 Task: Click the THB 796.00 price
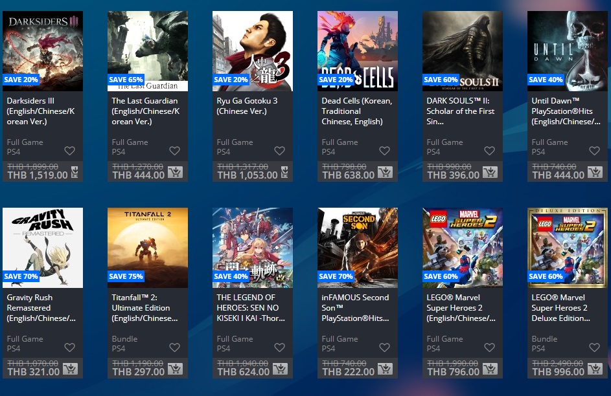coord(453,372)
